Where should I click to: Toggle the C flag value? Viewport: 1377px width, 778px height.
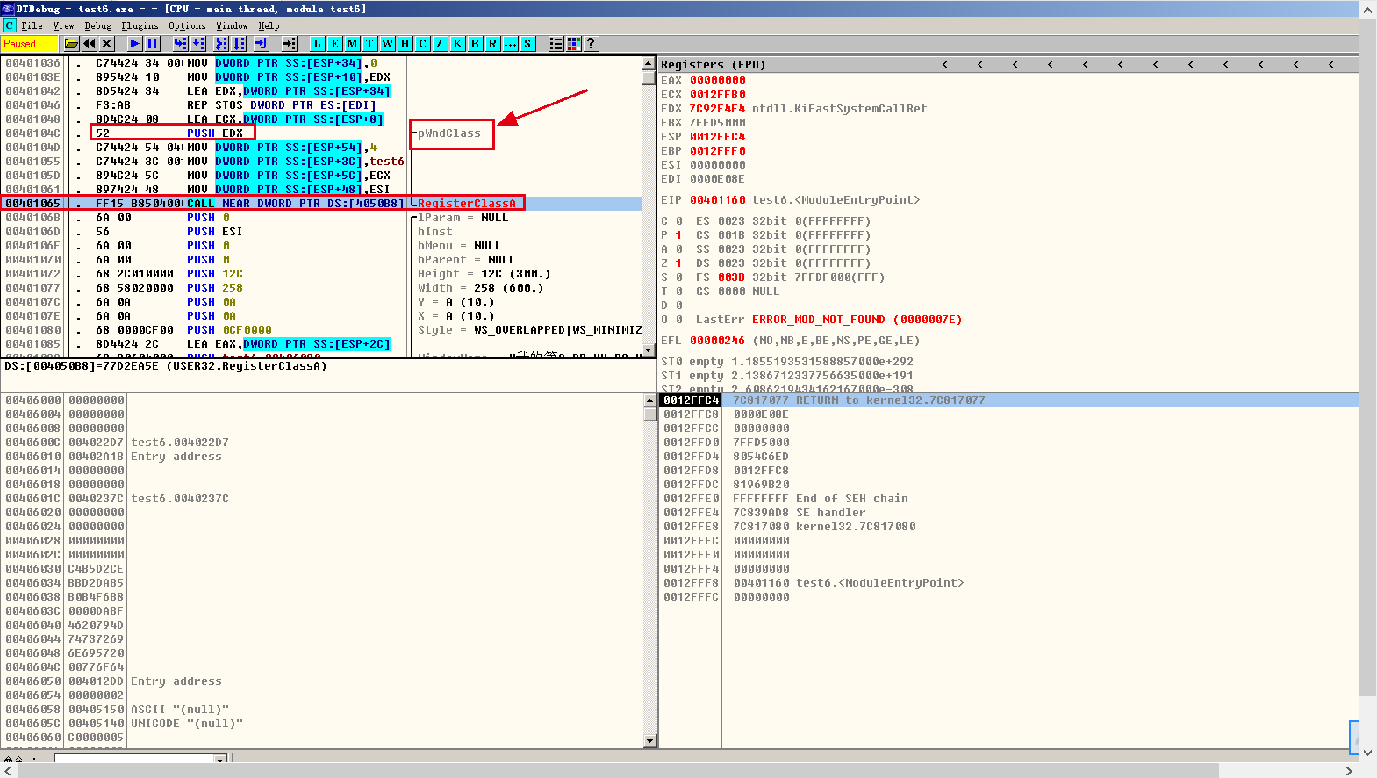click(678, 221)
